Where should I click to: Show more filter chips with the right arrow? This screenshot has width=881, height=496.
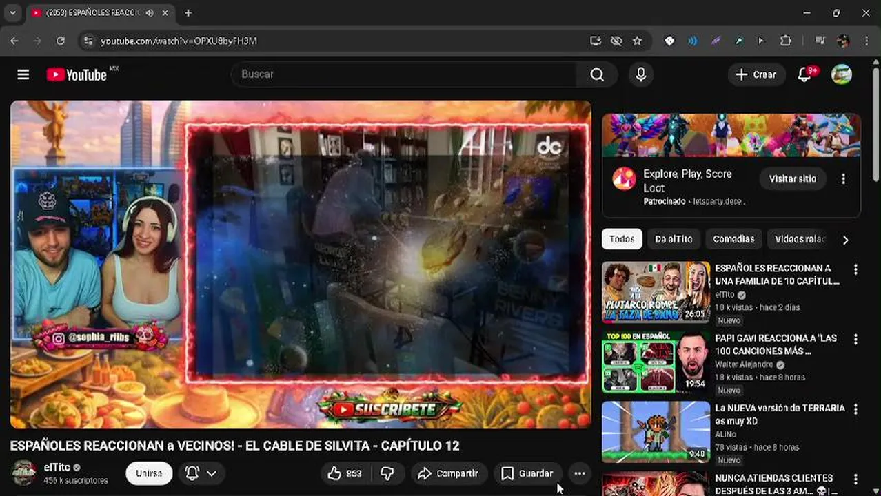pyautogui.click(x=845, y=240)
